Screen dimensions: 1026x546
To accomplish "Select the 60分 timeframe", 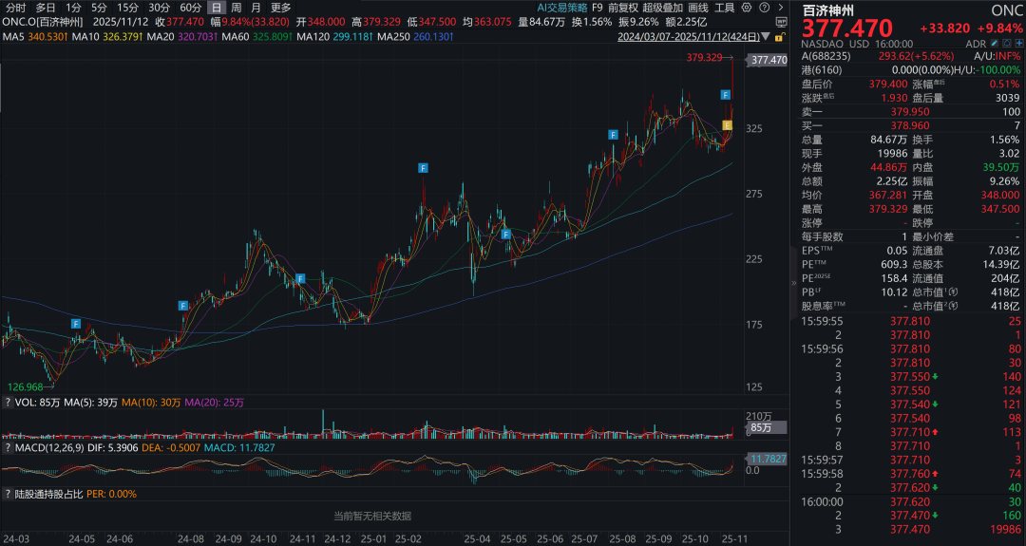I will (190, 8).
